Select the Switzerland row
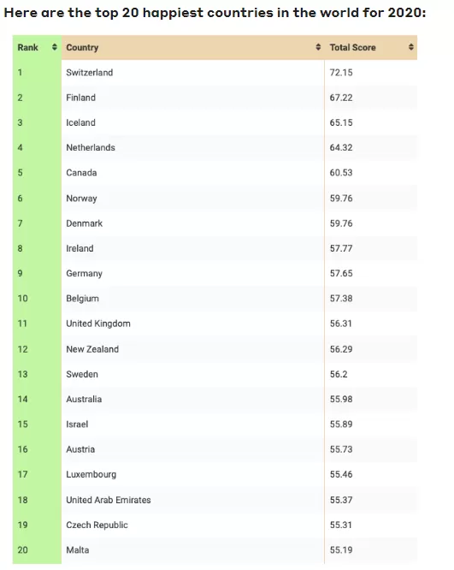Viewport: 454px width, 570px height. [215, 73]
